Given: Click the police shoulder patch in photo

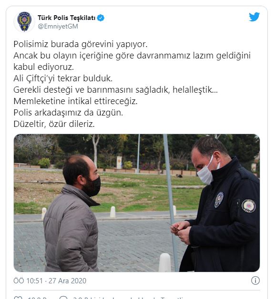Looking at the screenshot, I should 248,206.
